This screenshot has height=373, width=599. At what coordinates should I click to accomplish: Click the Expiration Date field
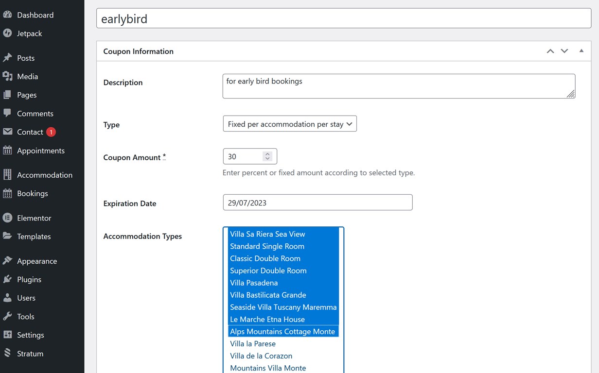coord(317,203)
